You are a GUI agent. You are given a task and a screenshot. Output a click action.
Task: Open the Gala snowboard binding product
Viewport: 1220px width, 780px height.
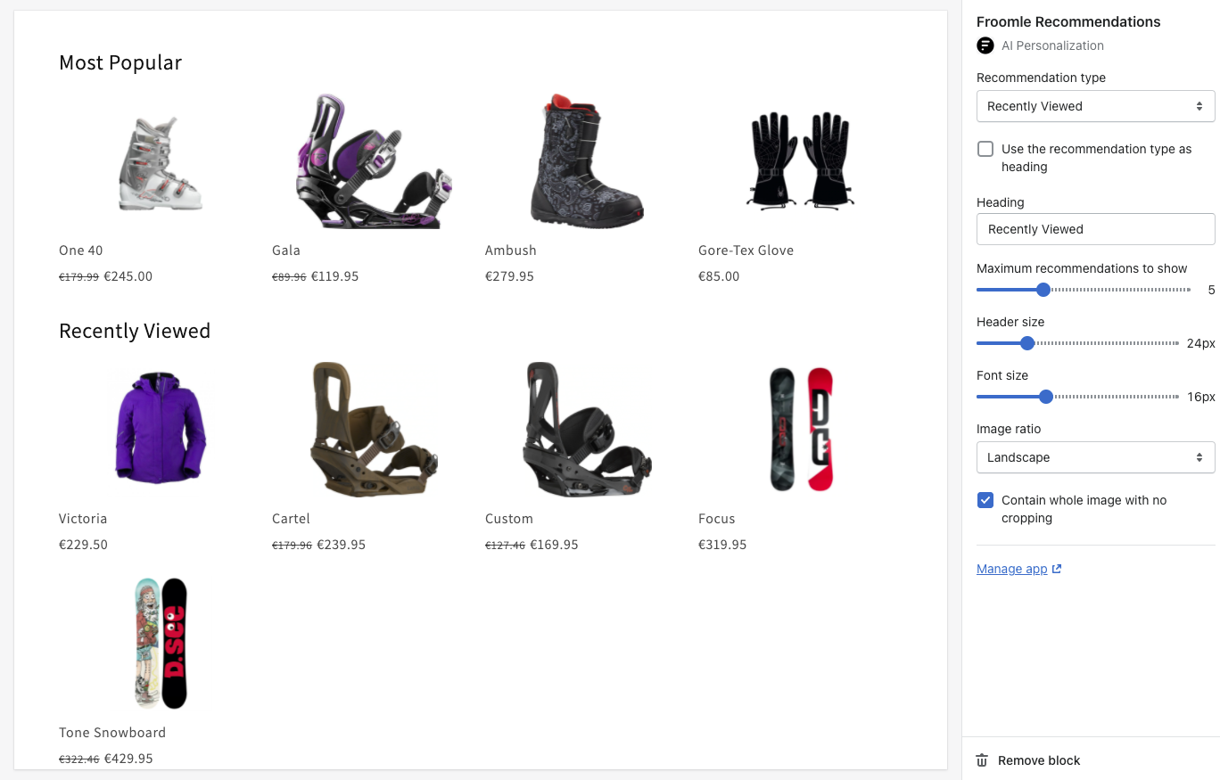[x=373, y=161]
